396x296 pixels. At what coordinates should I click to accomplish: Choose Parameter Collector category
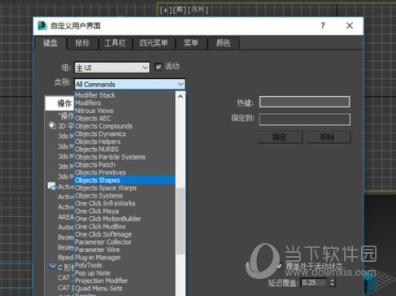(124, 242)
